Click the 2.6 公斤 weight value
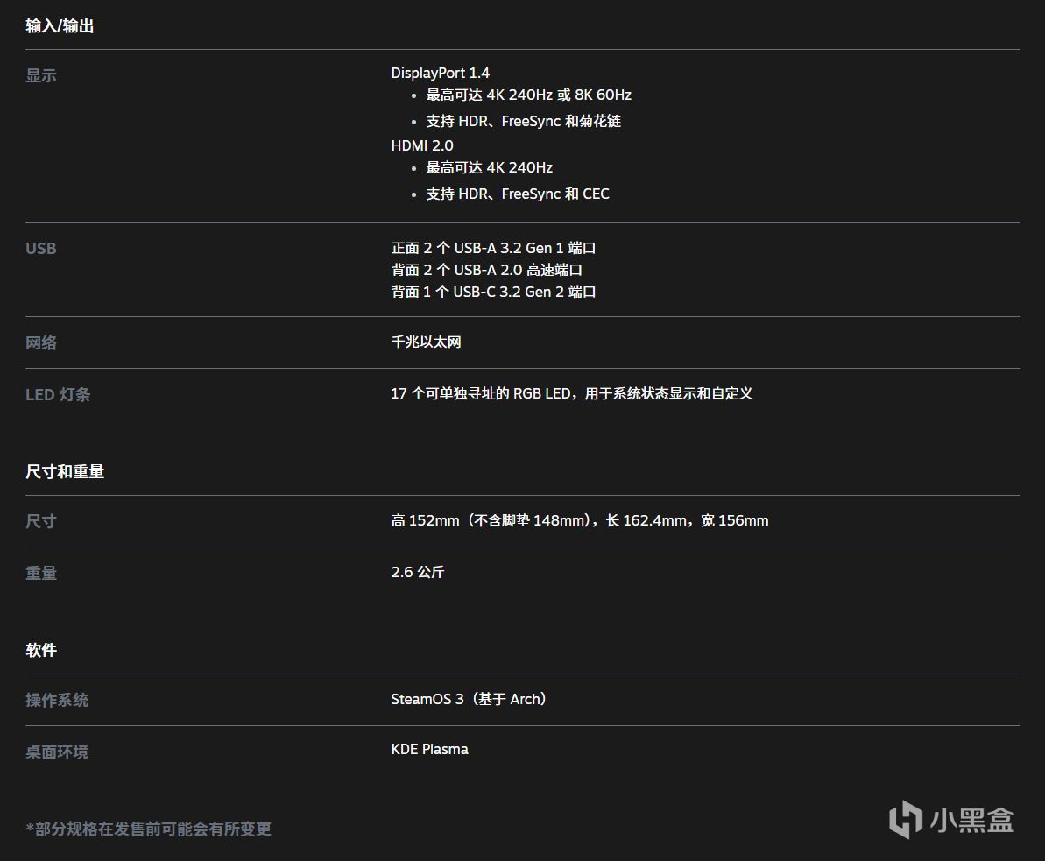The height and width of the screenshot is (861, 1045). (x=417, y=572)
